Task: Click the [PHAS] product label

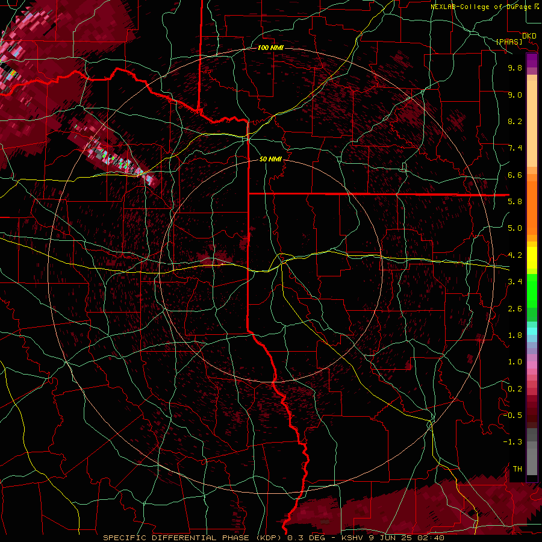Action: pos(509,42)
